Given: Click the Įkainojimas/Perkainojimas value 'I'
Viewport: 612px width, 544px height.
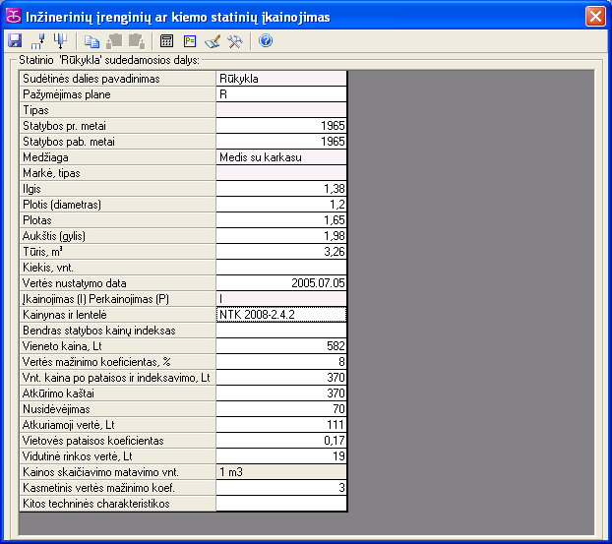Looking at the screenshot, I should 281,299.
